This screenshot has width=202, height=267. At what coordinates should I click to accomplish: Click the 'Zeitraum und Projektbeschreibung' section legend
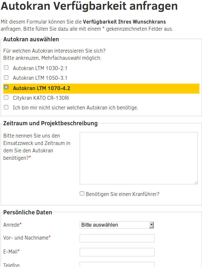50,123
